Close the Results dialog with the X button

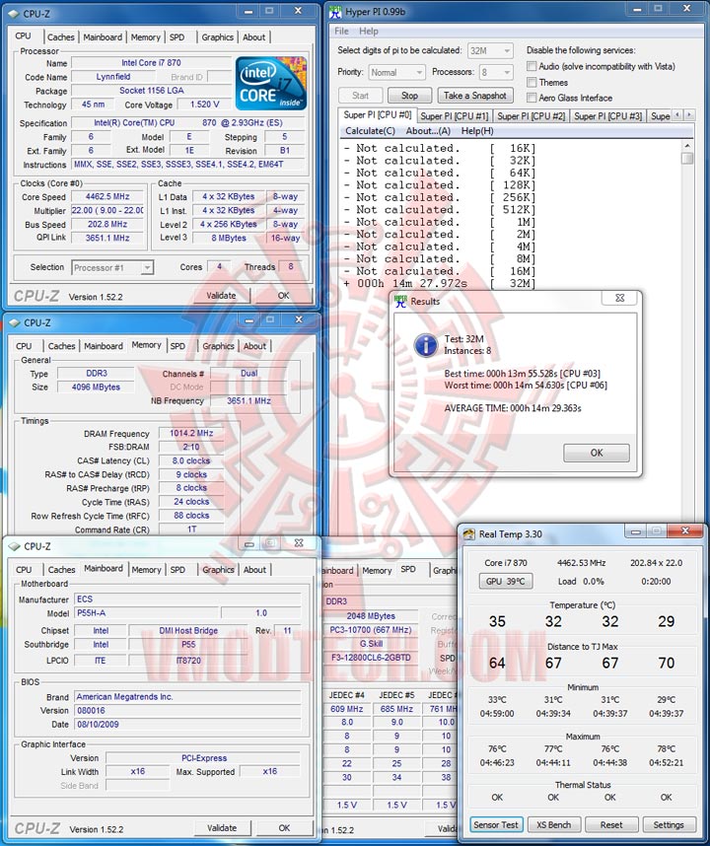pos(620,298)
